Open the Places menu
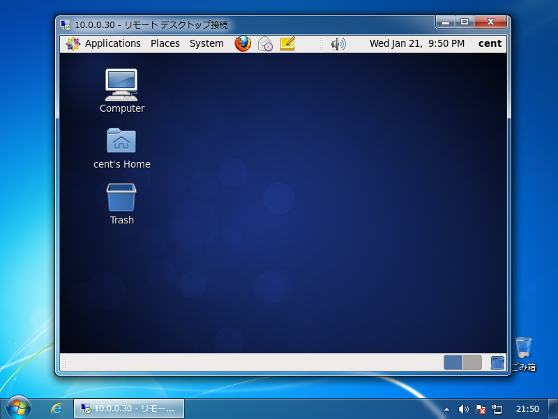The image size is (558, 419). pos(165,43)
